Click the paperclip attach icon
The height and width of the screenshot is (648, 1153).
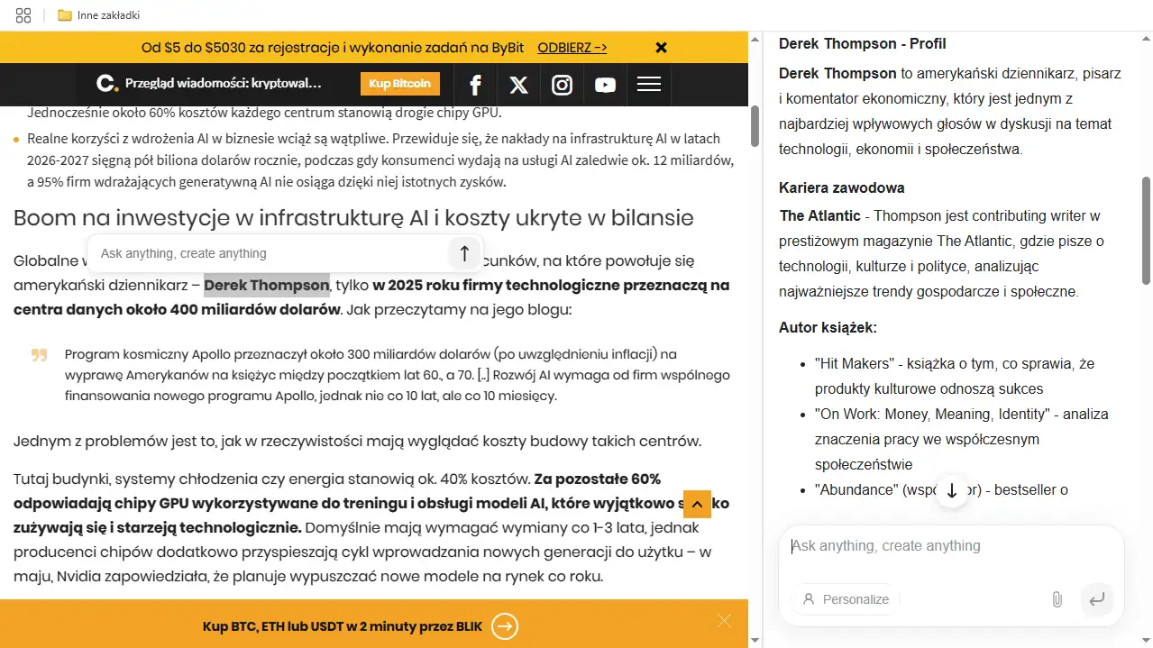click(x=1057, y=599)
